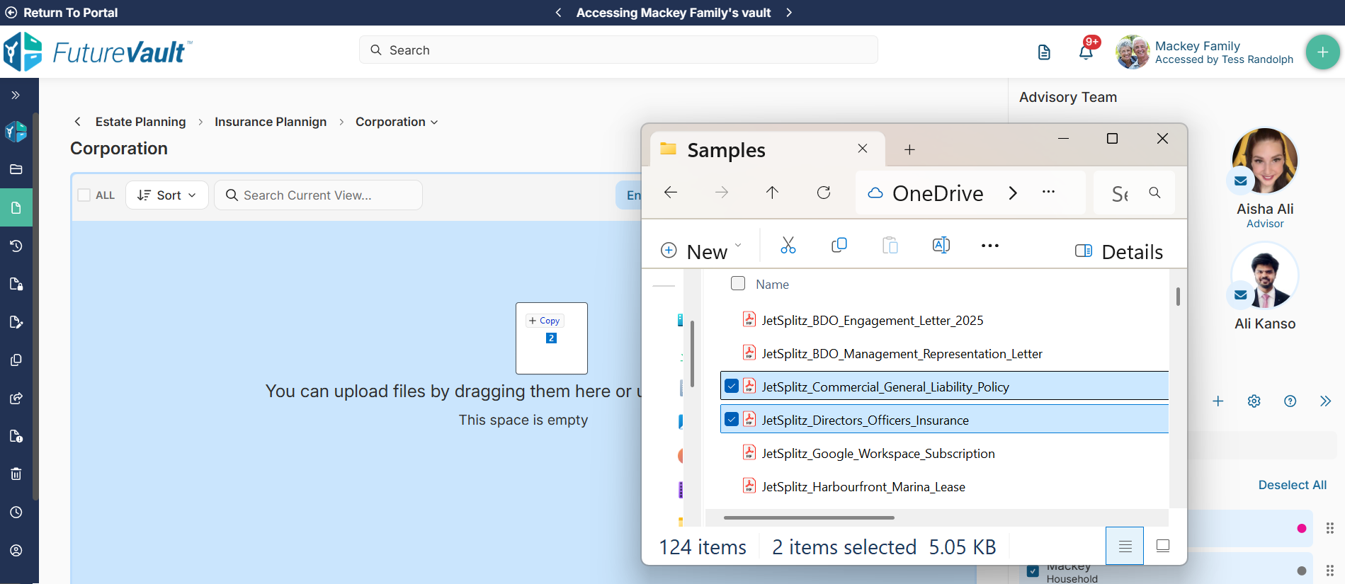The width and height of the screenshot is (1345, 584).
Task: Open the locked document icon in sidebar
Action: click(x=16, y=284)
